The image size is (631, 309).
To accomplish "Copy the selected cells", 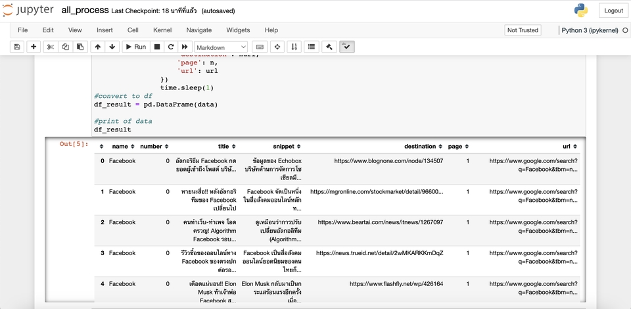I will [x=65, y=47].
